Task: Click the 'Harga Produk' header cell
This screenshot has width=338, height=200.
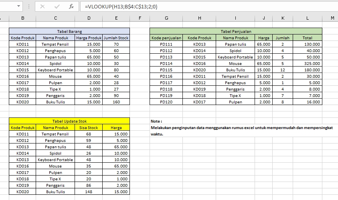Action: [x=89, y=38]
